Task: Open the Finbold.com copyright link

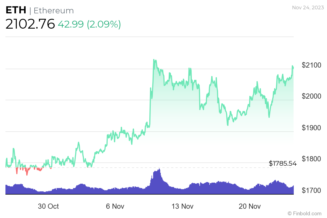Action: point(305,213)
